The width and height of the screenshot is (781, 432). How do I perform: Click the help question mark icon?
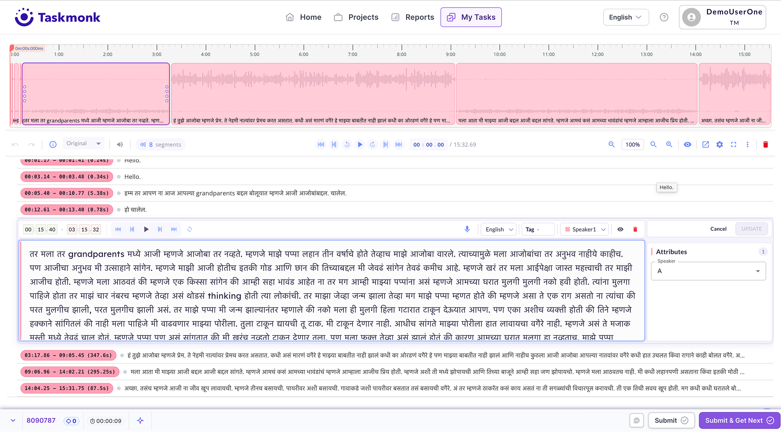pyautogui.click(x=664, y=17)
